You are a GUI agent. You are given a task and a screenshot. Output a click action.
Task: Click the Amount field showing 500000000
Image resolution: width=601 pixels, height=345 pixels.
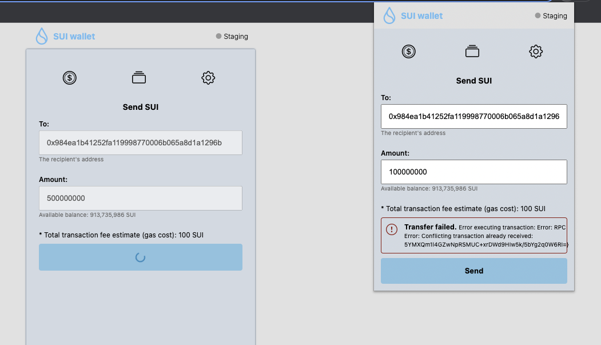[140, 198]
